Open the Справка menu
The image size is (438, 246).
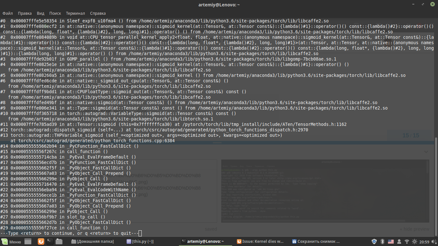[x=98, y=13]
